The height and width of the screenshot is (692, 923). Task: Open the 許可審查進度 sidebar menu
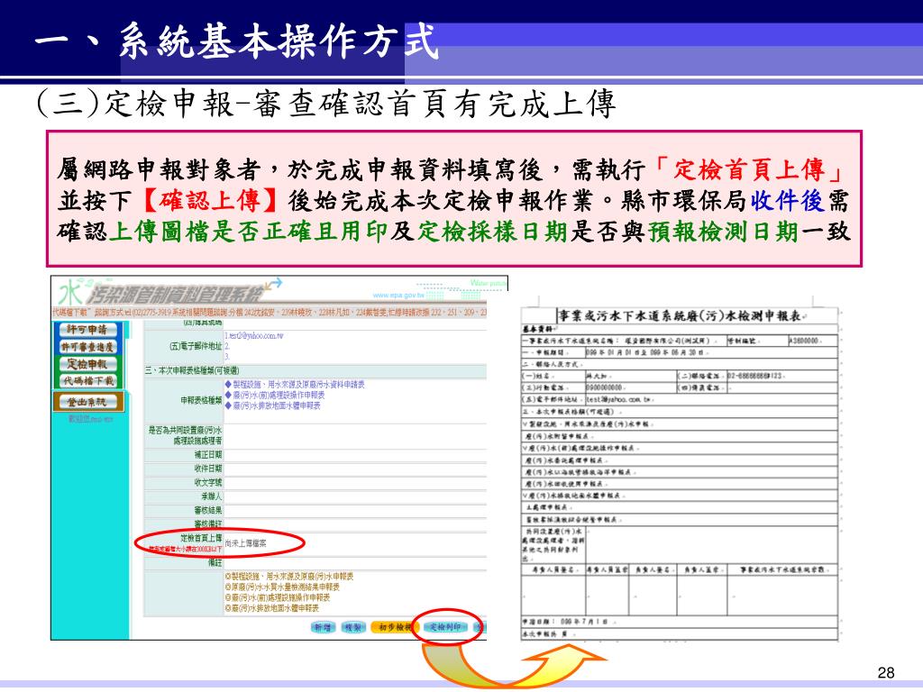tap(87, 347)
